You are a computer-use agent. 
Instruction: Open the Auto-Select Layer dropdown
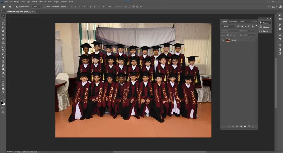36,7
